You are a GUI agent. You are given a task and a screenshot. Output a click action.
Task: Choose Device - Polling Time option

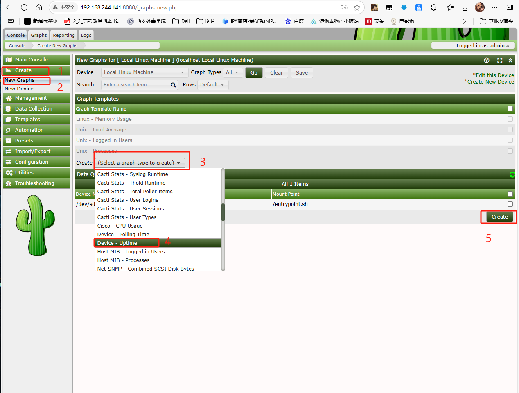pos(158,235)
